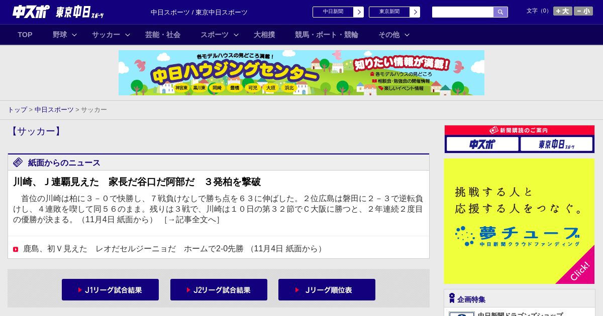Click J1リーグ試合結果 button

point(110,290)
